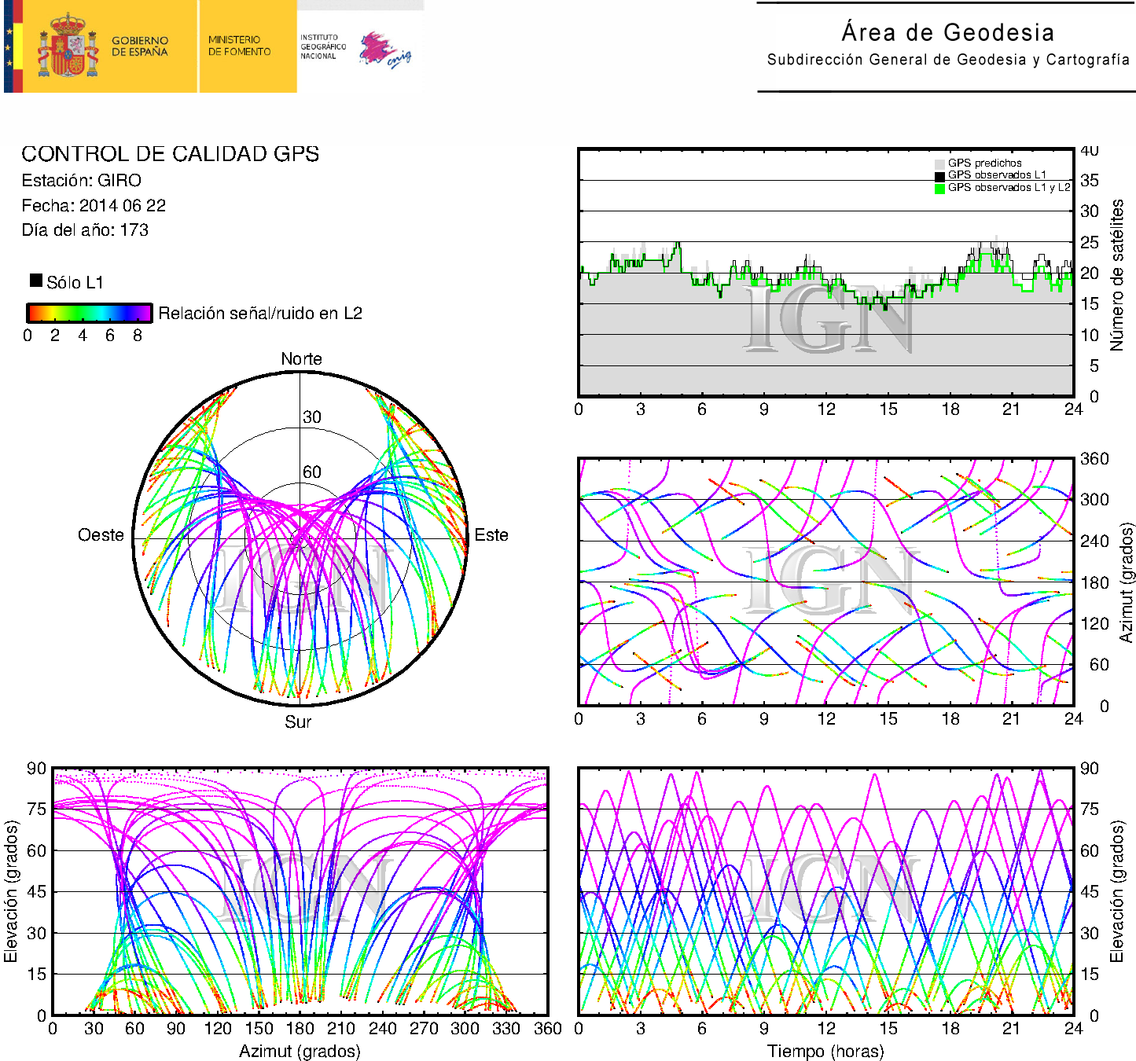Click the Instituto Geográfico Nacional text
1136x1061 pixels.
pos(322,46)
